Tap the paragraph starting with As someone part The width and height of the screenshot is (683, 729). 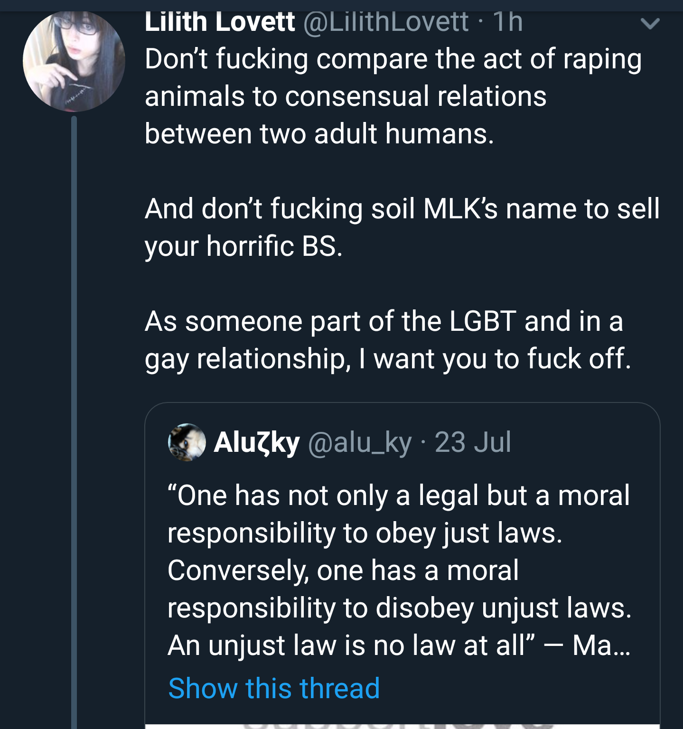click(388, 340)
